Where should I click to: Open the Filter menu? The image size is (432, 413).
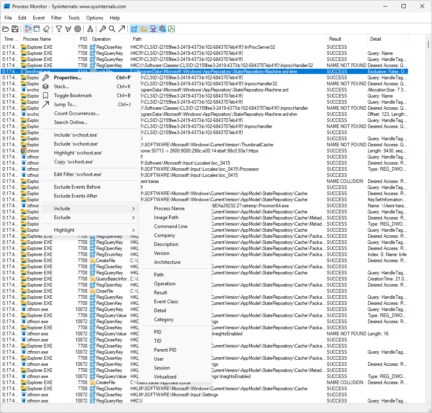click(x=56, y=17)
